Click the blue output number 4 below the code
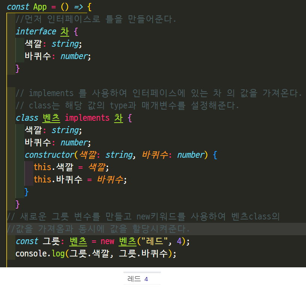 click(x=146, y=279)
